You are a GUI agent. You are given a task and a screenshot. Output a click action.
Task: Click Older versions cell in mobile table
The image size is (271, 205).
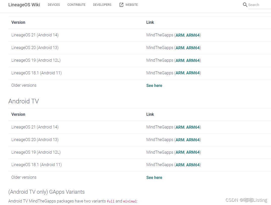coord(24,85)
